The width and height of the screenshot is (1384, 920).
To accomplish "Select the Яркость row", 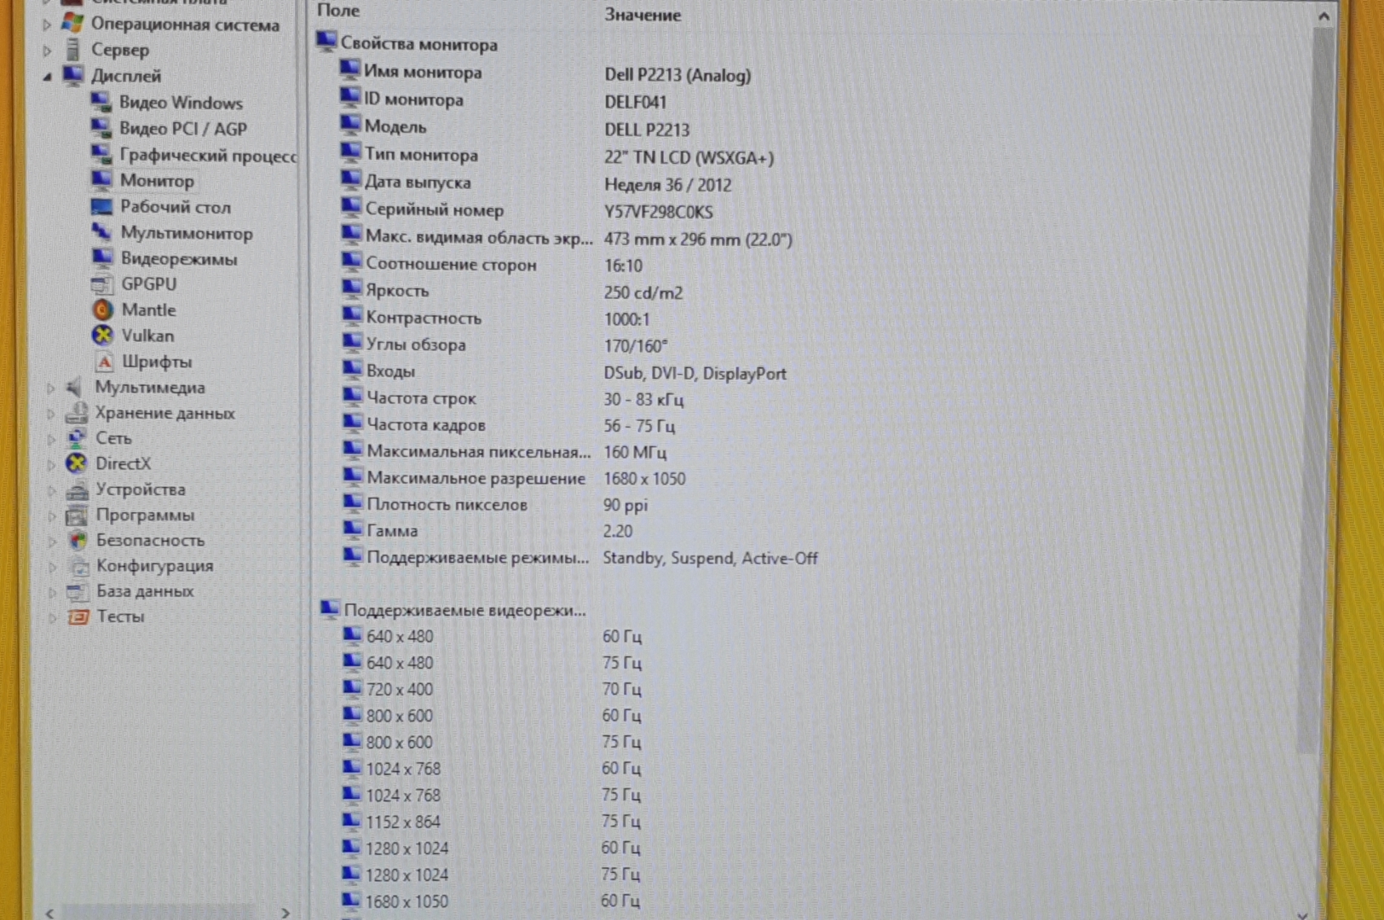I will coord(513,291).
